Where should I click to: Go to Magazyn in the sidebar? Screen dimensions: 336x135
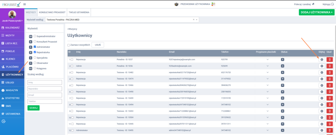pos(12,90)
